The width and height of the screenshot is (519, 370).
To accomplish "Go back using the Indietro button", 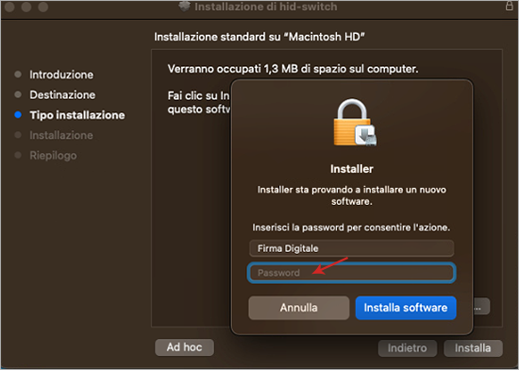I will click(x=408, y=348).
